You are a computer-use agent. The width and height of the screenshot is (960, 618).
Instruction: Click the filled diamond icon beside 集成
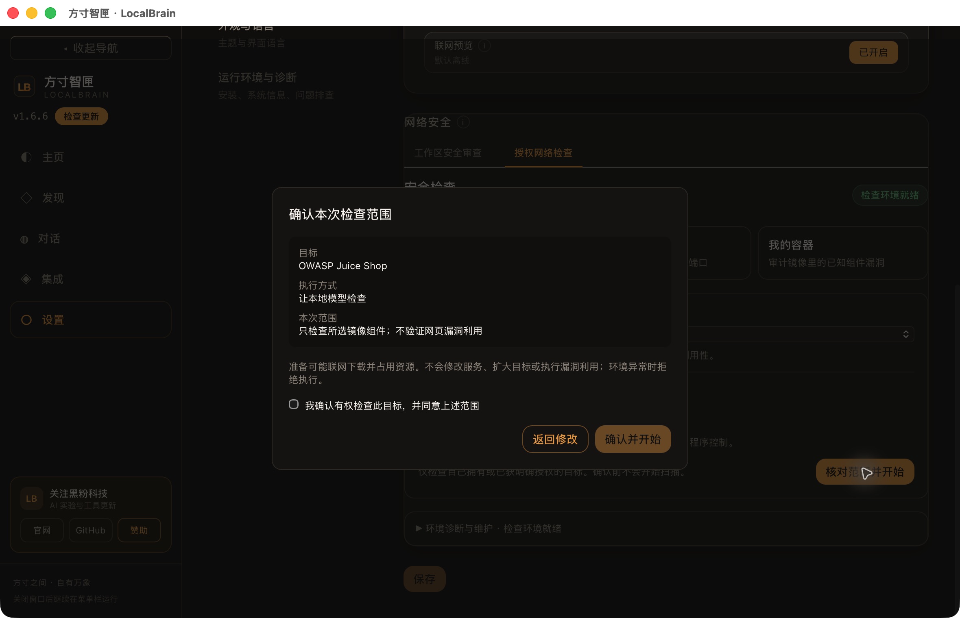click(26, 279)
